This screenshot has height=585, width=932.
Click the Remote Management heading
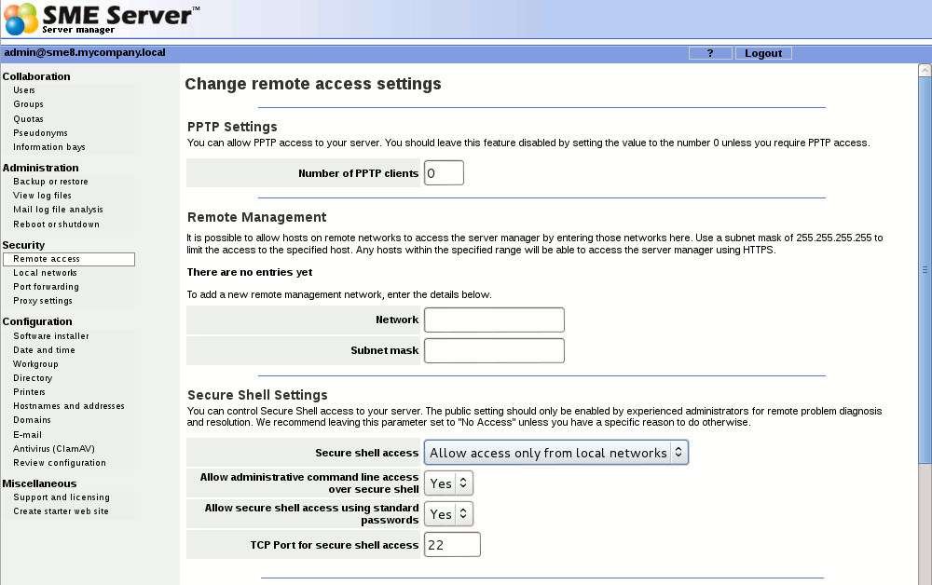257,217
